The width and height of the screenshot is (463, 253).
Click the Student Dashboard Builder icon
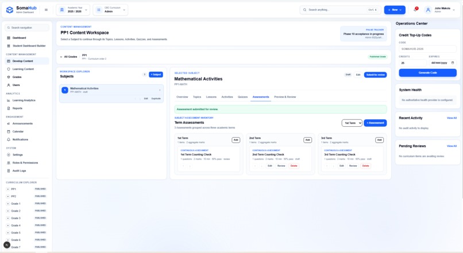tap(9, 46)
